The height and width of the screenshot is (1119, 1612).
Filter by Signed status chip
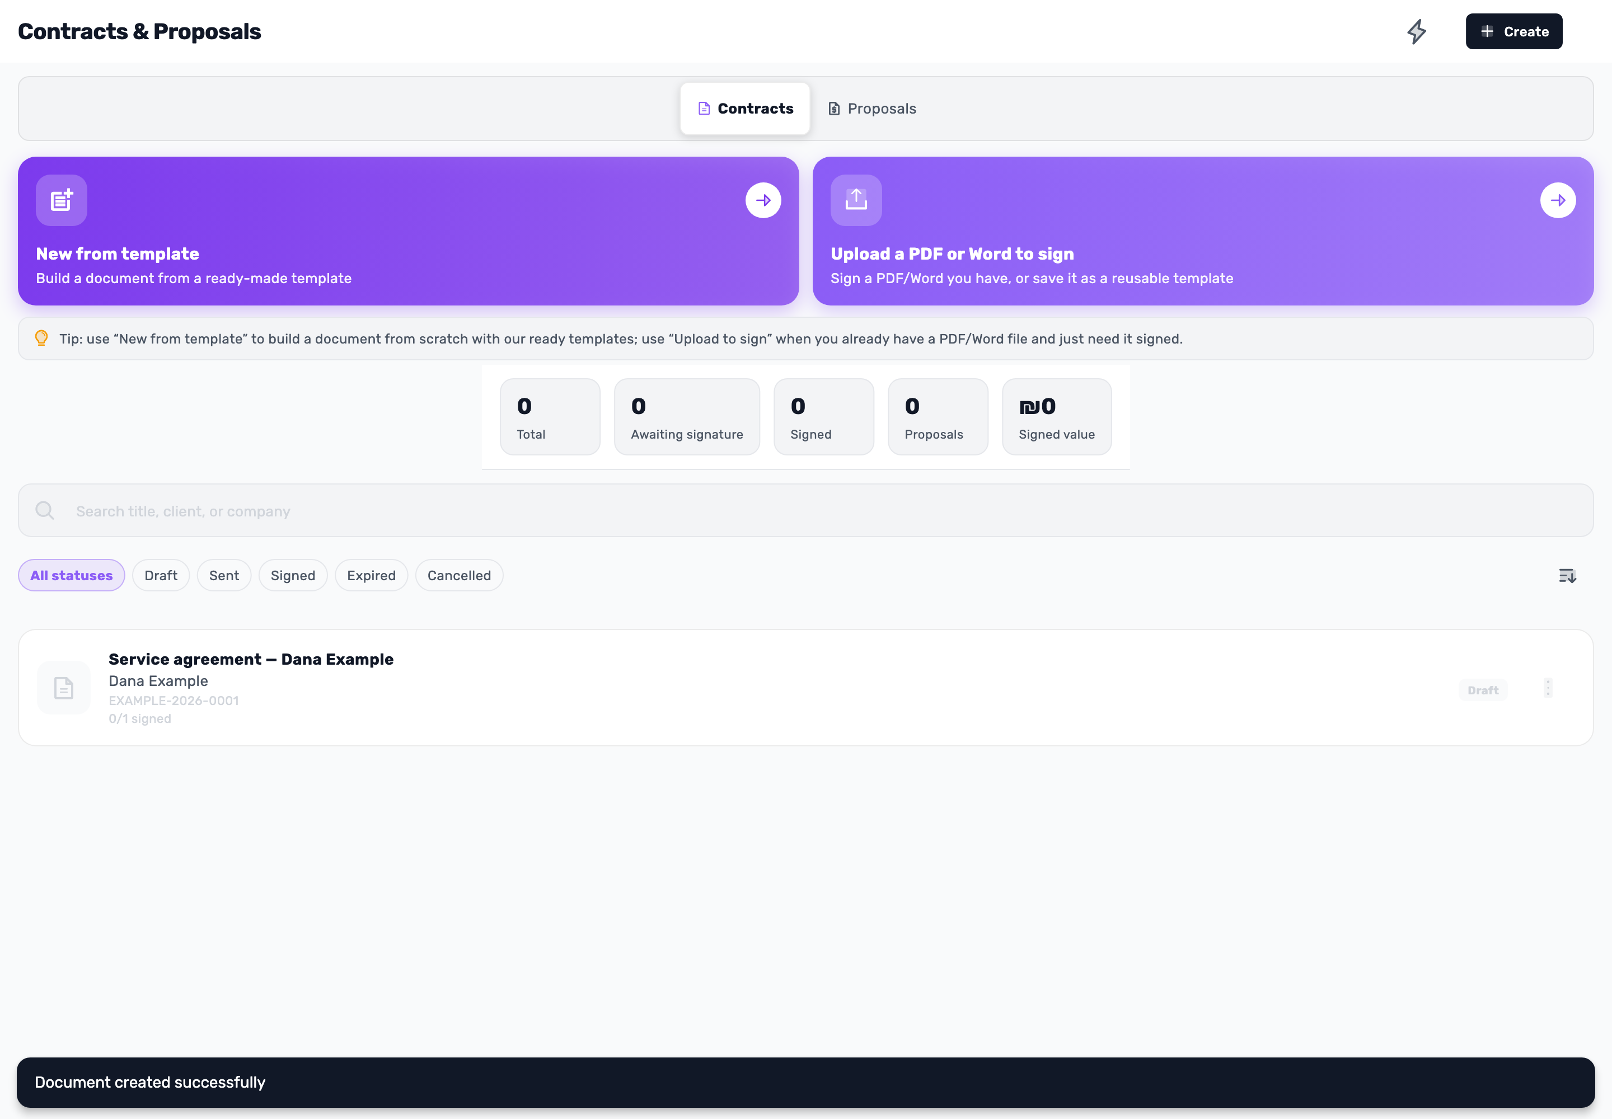[293, 576]
